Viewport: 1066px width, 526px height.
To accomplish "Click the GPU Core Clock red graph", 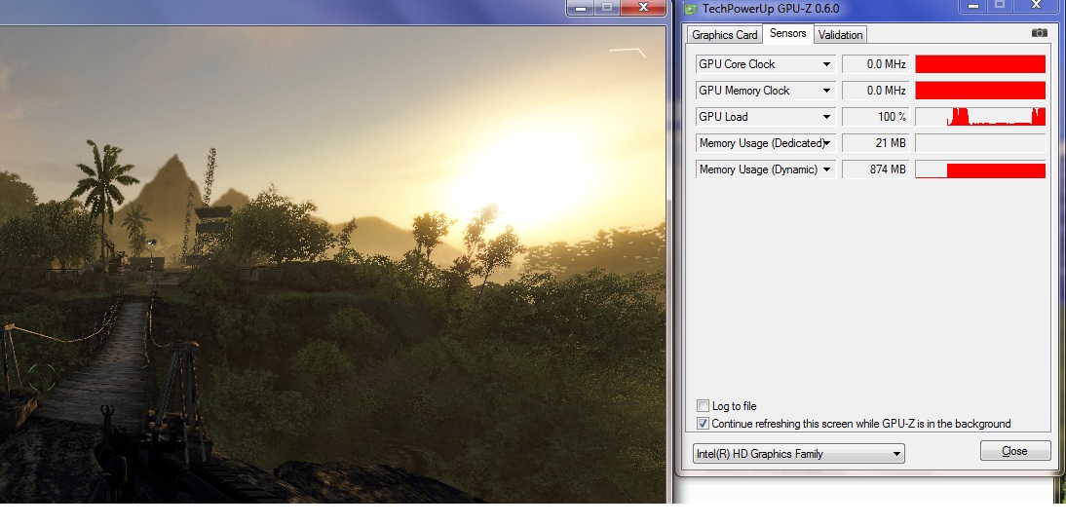I will [x=980, y=64].
